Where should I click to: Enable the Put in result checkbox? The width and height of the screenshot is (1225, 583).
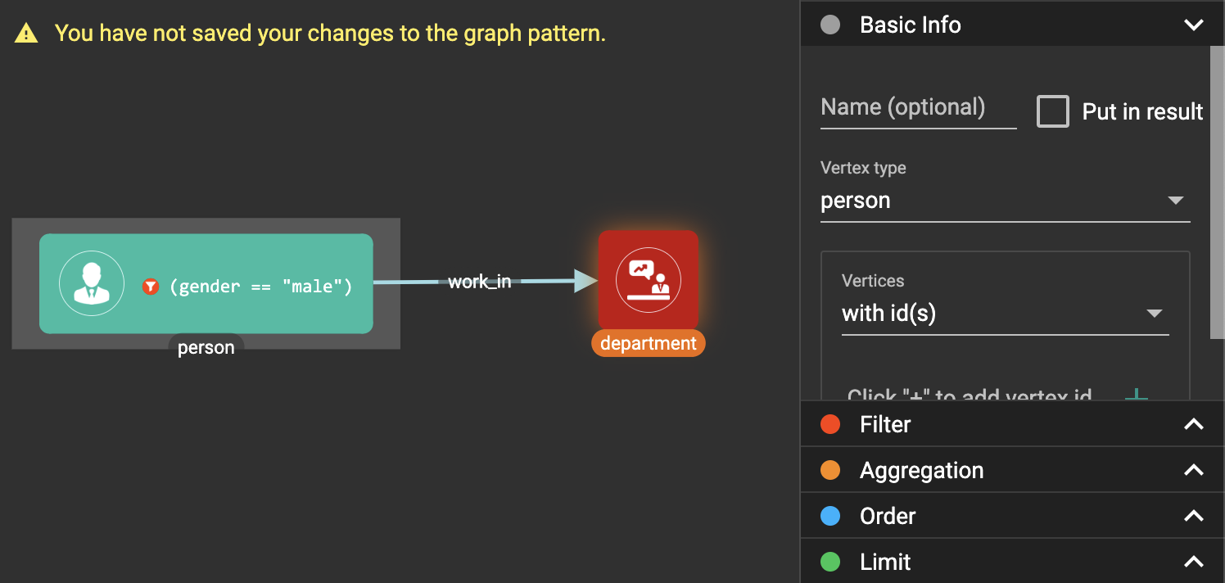1053,111
